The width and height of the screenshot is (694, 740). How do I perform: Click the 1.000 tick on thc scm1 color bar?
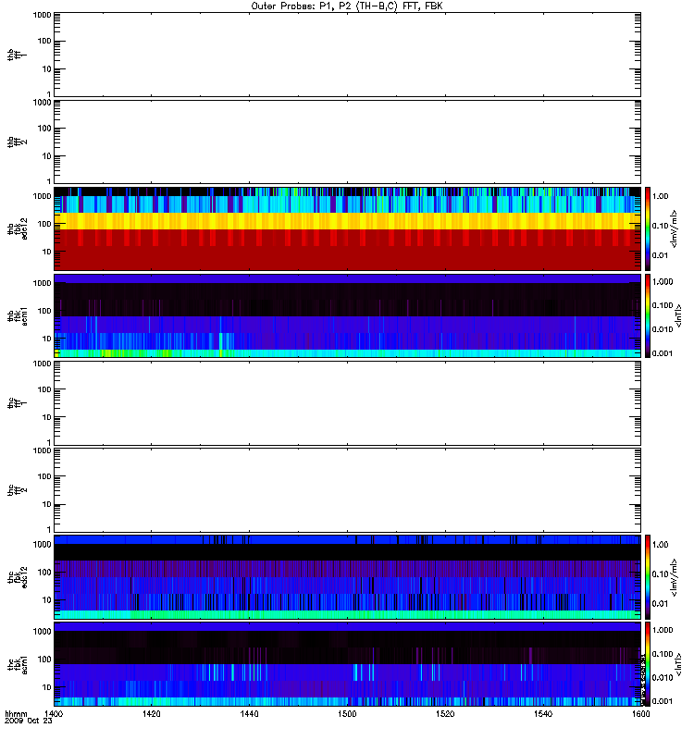tap(663, 630)
